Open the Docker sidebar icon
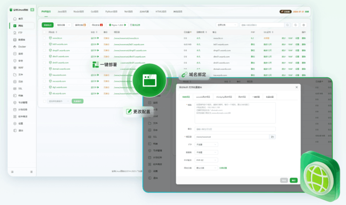The width and height of the screenshot is (346, 205). pyautogui.click(x=15, y=47)
